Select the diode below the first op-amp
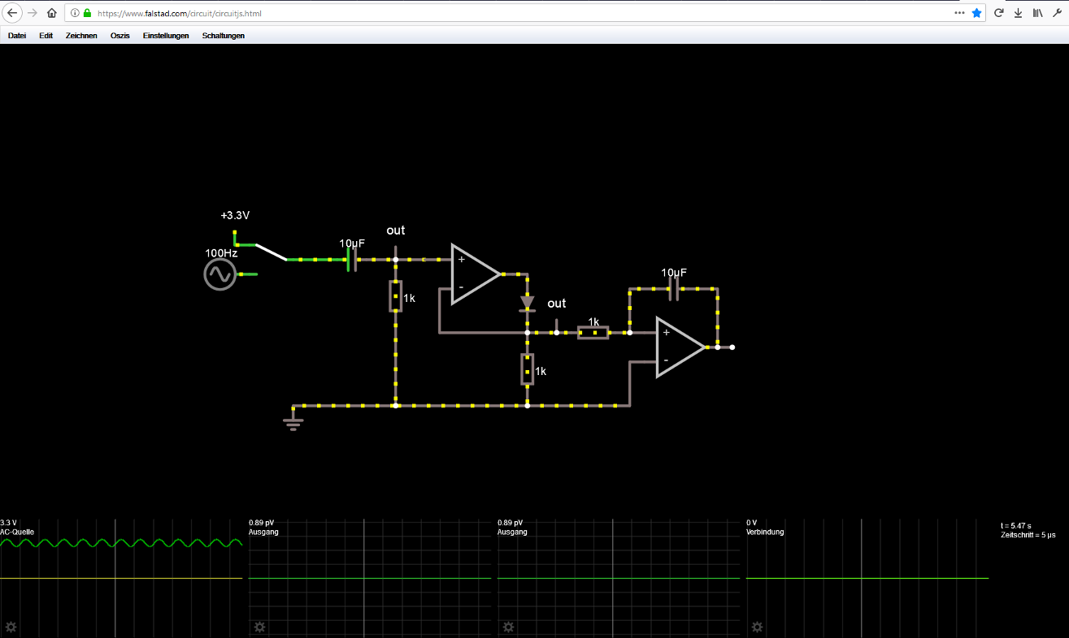This screenshot has width=1069, height=638. (528, 303)
